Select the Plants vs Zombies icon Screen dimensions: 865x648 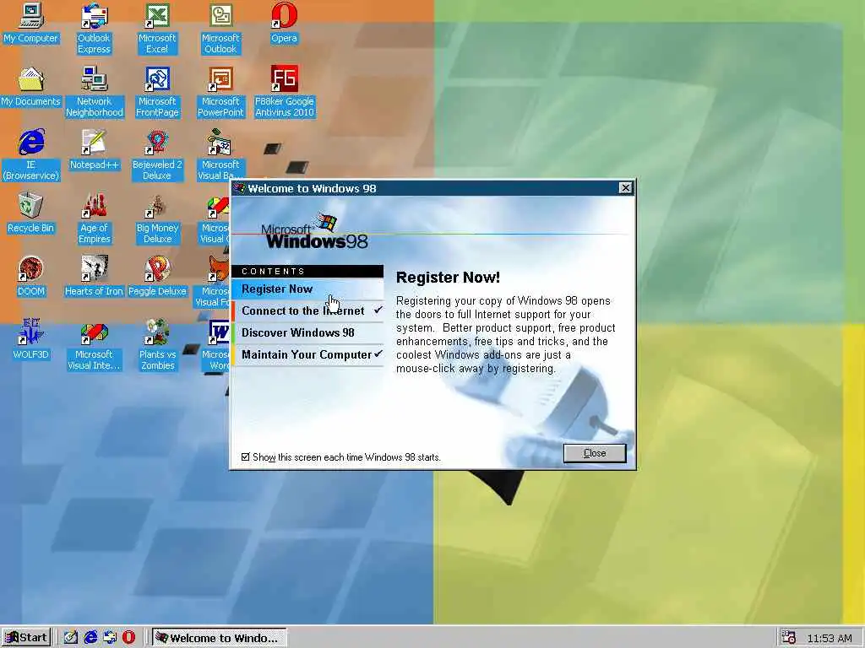coord(157,345)
